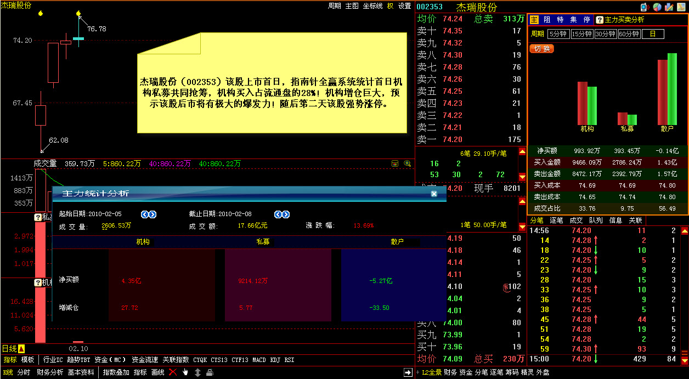Select the hand pan tool icon
The width and height of the screenshot is (689, 379).
(x=185, y=372)
